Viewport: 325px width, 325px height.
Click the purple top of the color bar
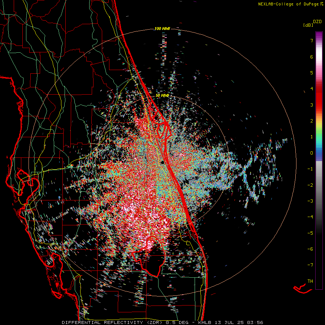319,35
